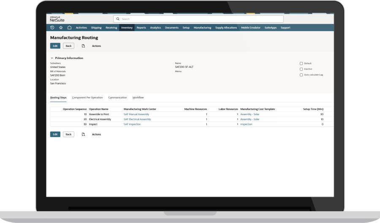Go to the Home icon
The height and width of the screenshot is (223, 380).
tap(69, 27)
